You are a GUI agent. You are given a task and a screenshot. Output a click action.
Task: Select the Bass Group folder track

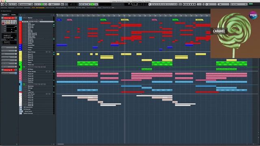[x=32, y=52]
